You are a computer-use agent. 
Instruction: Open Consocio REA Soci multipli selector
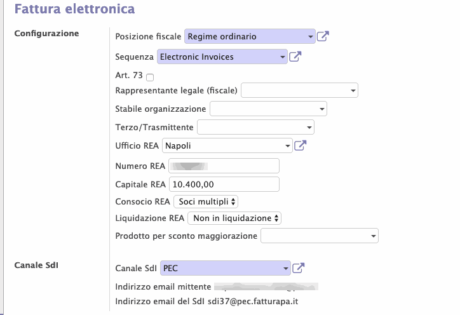(205, 202)
